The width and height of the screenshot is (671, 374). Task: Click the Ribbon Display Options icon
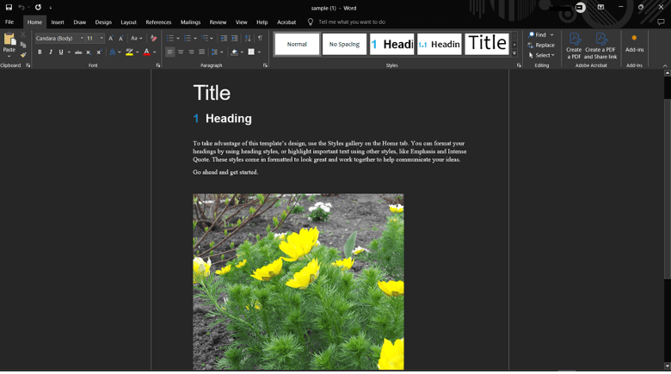point(600,7)
